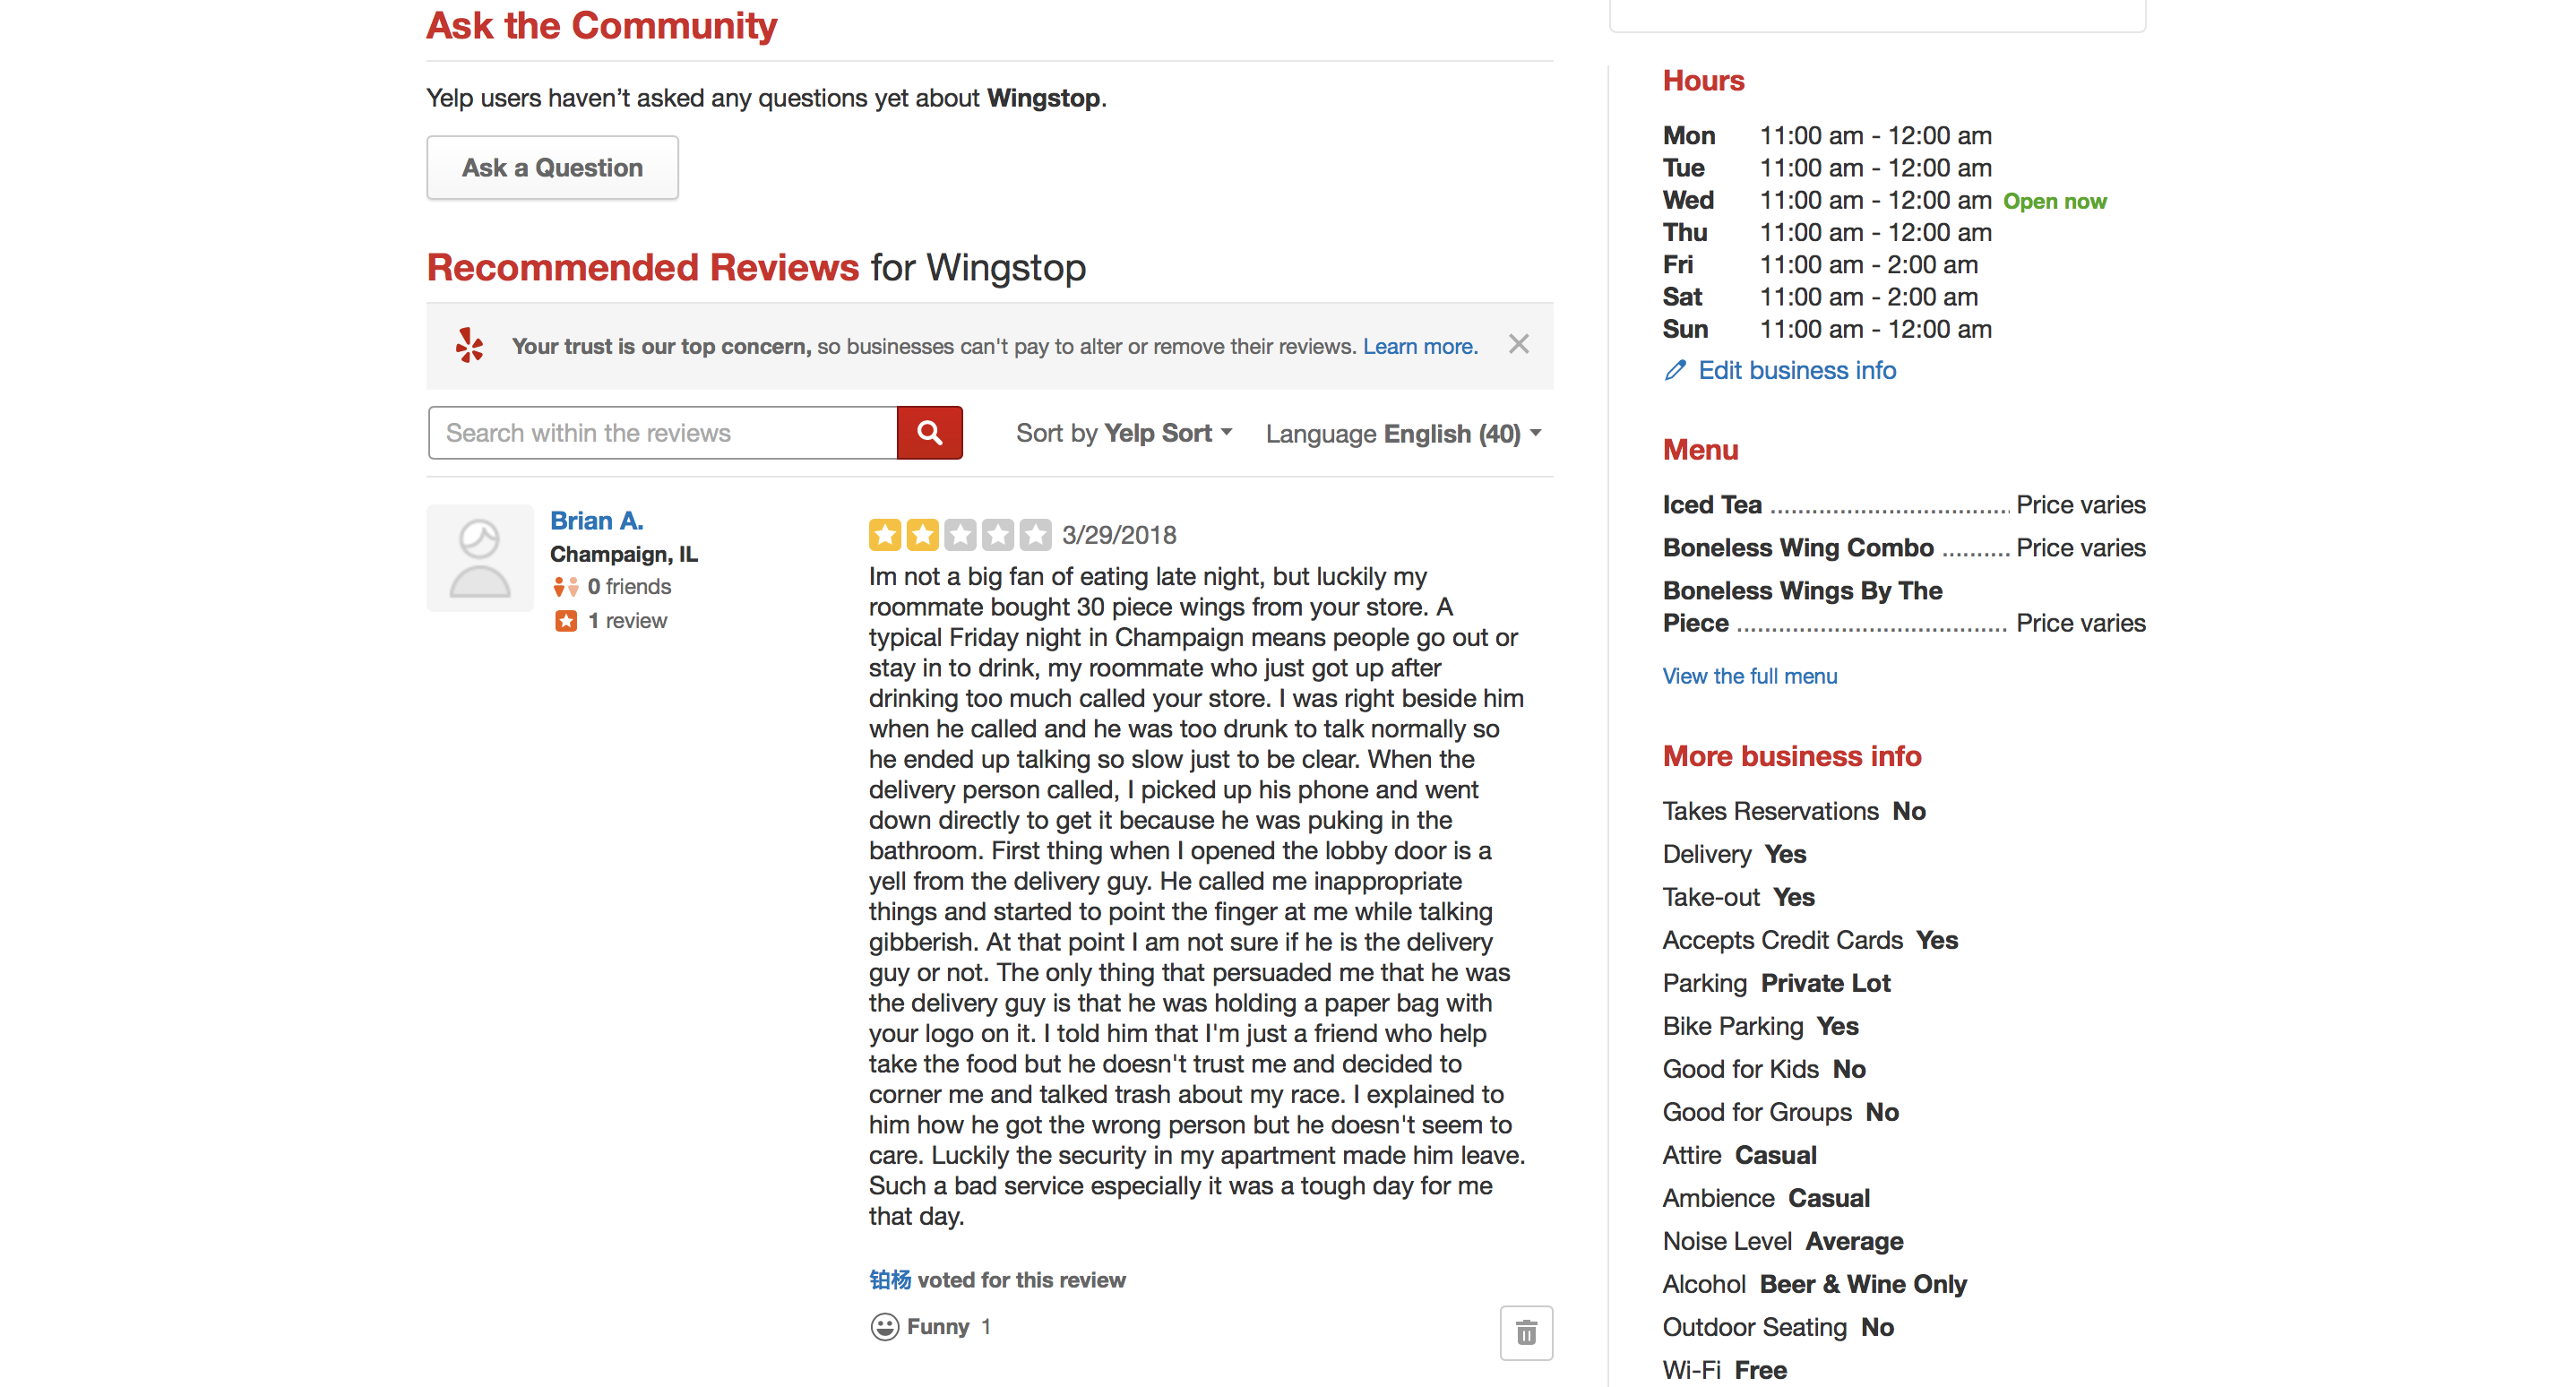Click the 铂杨 voter name link
Image resolution: width=2576 pixels, height=1387 pixels.
coord(890,1280)
